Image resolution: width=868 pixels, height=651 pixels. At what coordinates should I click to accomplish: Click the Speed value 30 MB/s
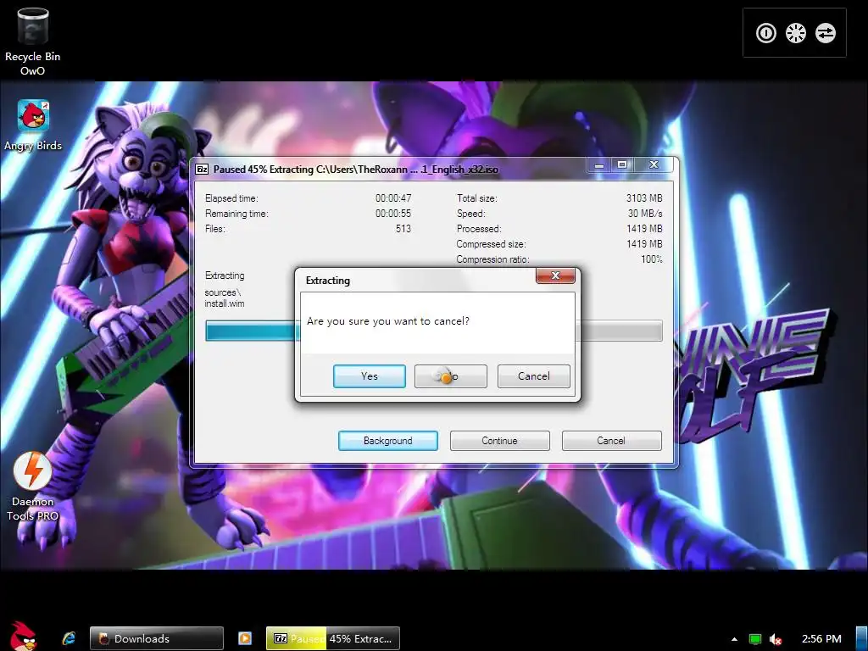coord(645,214)
